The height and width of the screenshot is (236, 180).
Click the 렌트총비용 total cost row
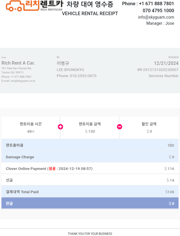pos(90,145)
